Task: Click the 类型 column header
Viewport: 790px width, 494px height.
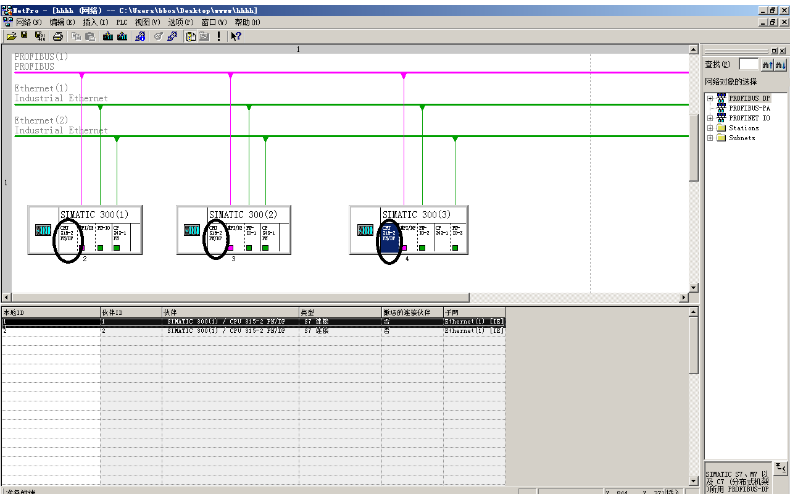Action: (340, 312)
